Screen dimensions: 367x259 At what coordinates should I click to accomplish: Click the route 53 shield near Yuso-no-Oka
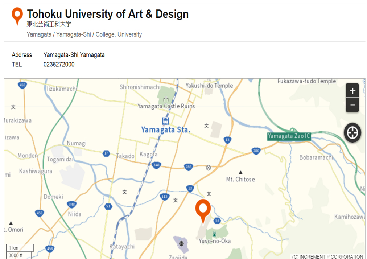point(217,220)
